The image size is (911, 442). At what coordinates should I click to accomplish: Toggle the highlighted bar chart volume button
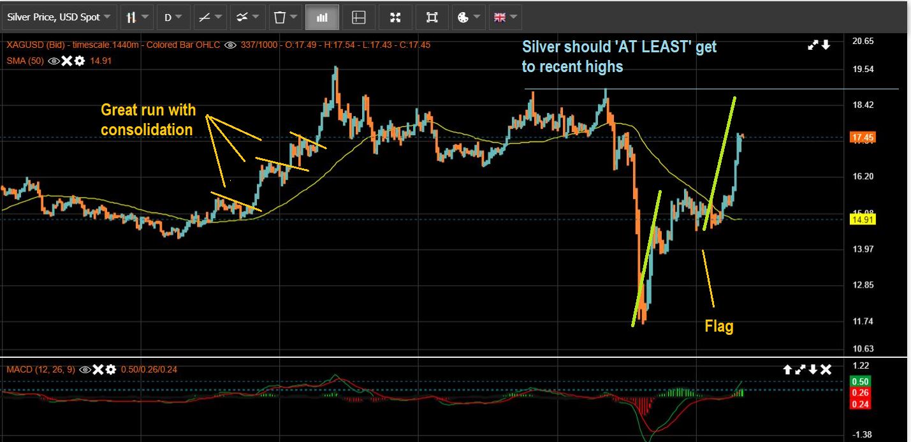[x=321, y=17]
